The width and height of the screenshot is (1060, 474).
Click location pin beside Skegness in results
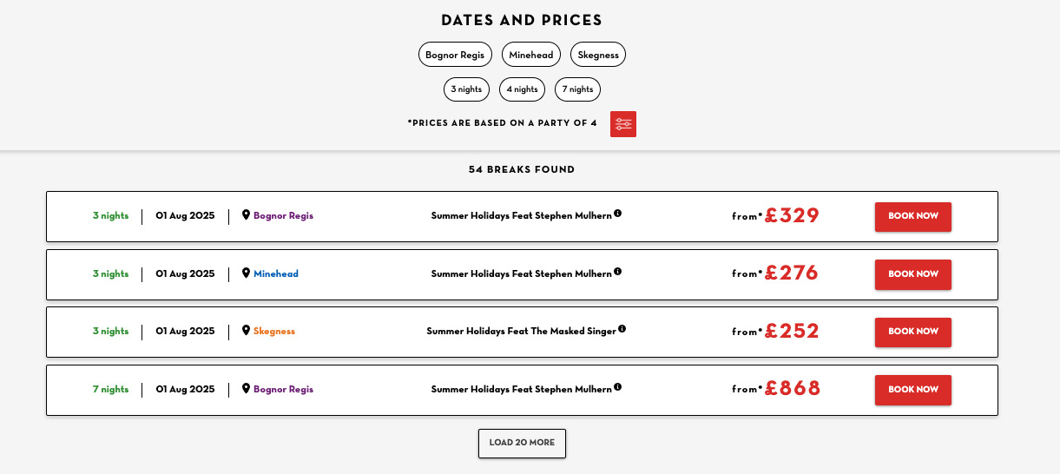tap(246, 331)
